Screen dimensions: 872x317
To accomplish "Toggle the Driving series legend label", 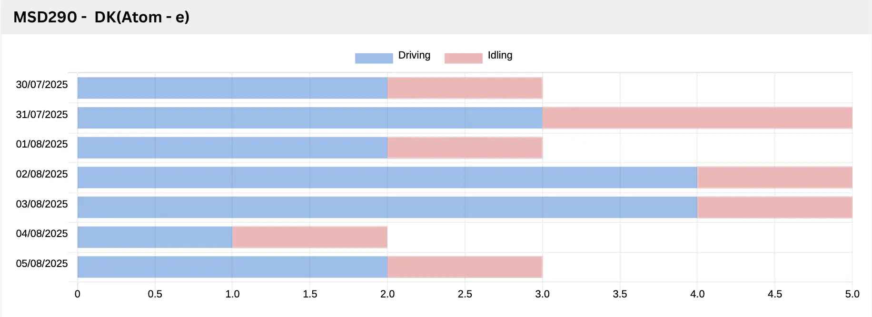I will [414, 55].
